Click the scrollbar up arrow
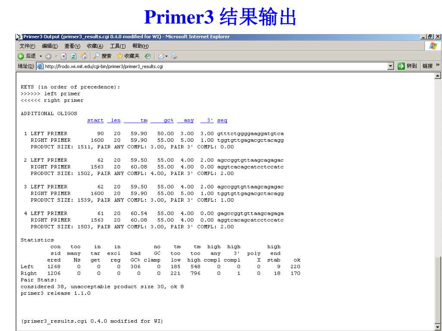The height and width of the screenshot is (331, 442). [438, 75]
